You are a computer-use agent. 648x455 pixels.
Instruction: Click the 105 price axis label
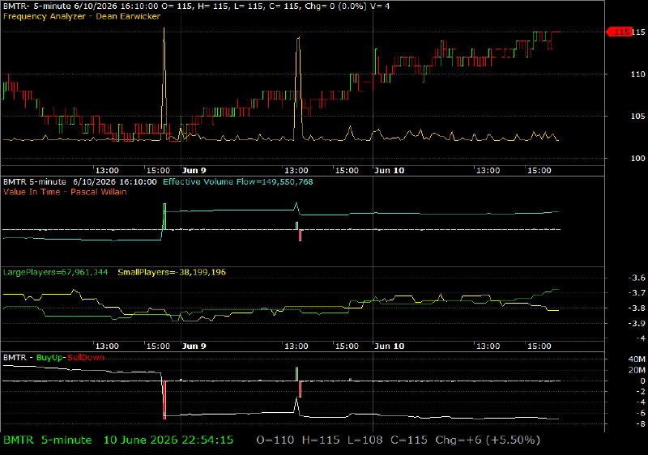(637, 117)
